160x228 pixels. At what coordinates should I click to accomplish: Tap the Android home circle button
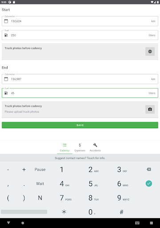[23, 223]
